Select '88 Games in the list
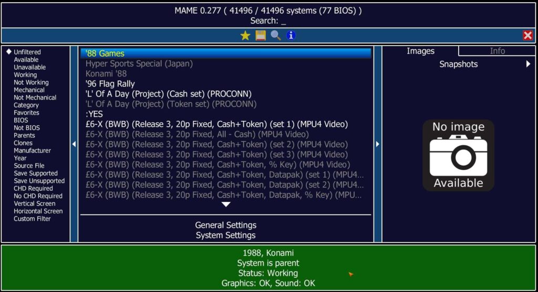Viewport: 538px width, 292px height. coord(226,53)
